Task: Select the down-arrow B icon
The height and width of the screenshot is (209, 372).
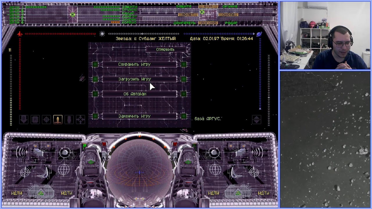Action: [x=24, y=119]
